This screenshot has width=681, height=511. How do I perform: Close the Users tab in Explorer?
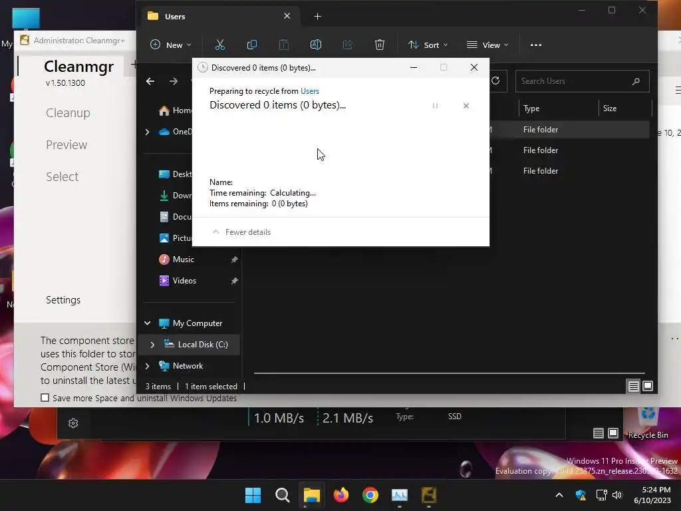pos(287,16)
